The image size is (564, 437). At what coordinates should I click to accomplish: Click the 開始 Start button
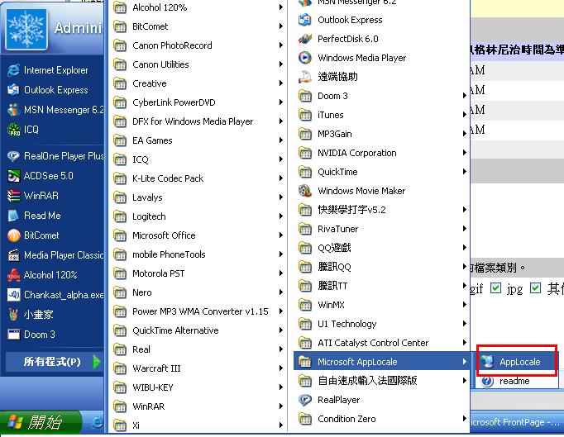coord(40,422)
